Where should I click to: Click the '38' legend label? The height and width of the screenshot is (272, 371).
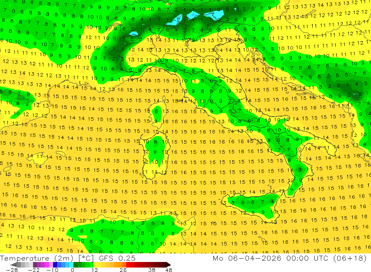click(152, 270)
